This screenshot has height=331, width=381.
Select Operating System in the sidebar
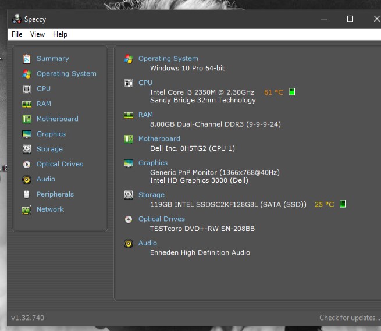pos(66,74)
